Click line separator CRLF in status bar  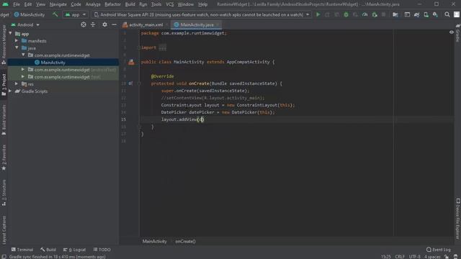point(400,257)
